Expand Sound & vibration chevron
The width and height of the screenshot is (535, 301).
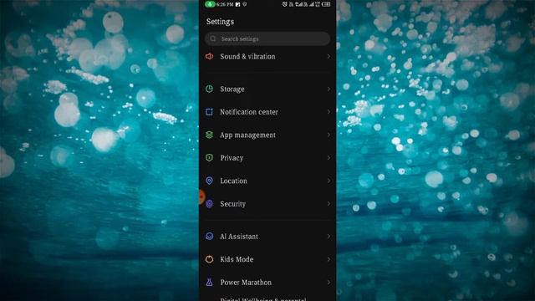[x=329, y=56]
